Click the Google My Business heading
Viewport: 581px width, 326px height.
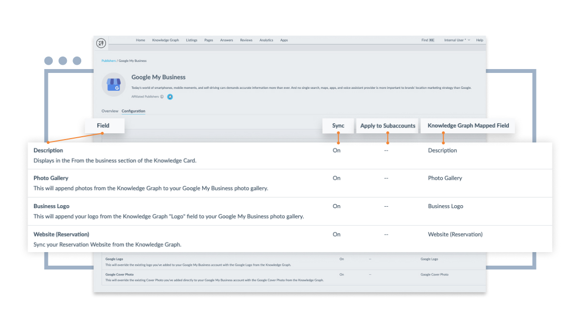click(158, 77)
